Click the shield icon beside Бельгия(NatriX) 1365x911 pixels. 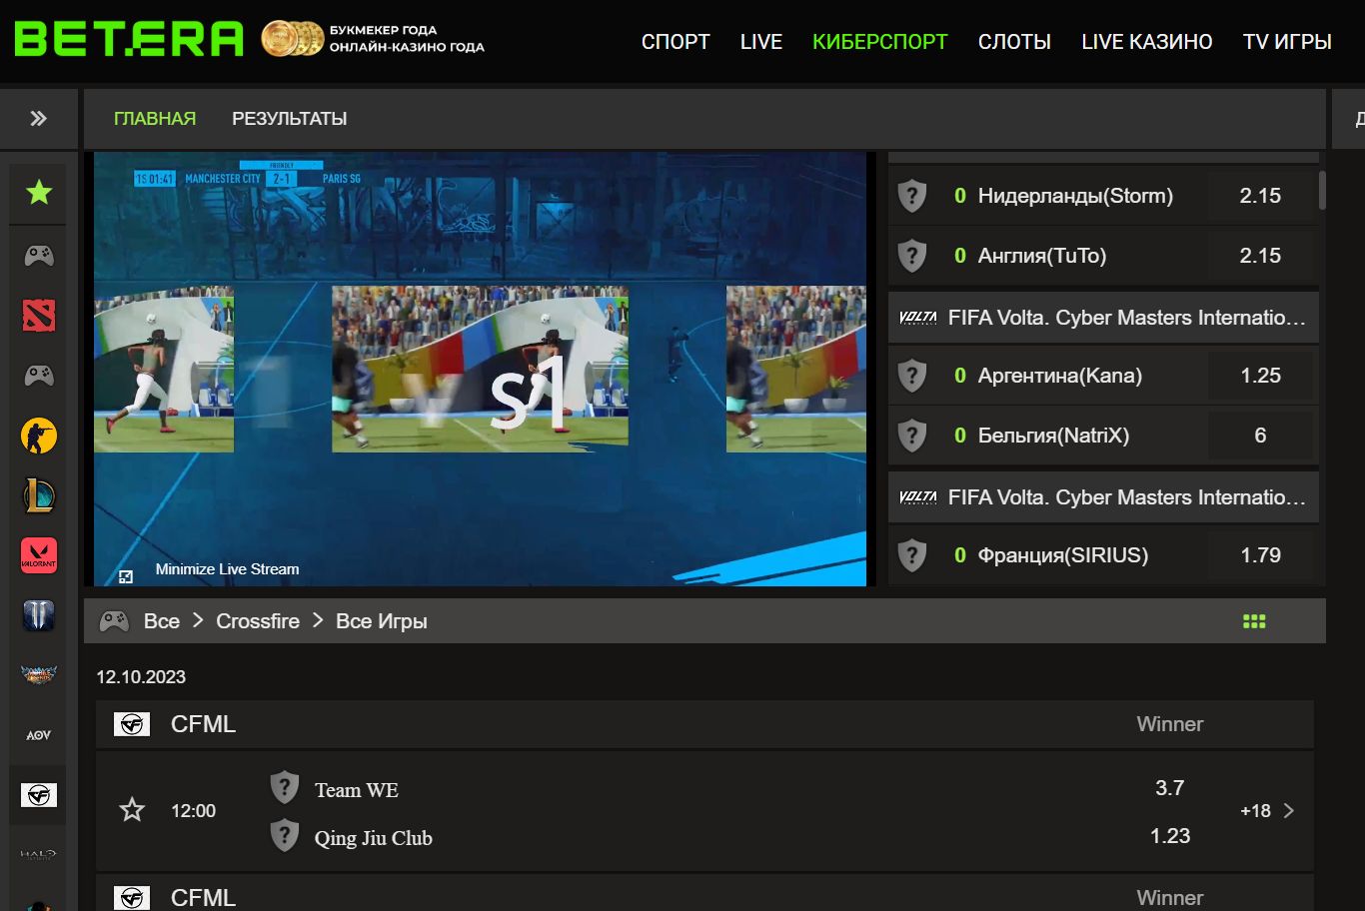click(912, 436)
